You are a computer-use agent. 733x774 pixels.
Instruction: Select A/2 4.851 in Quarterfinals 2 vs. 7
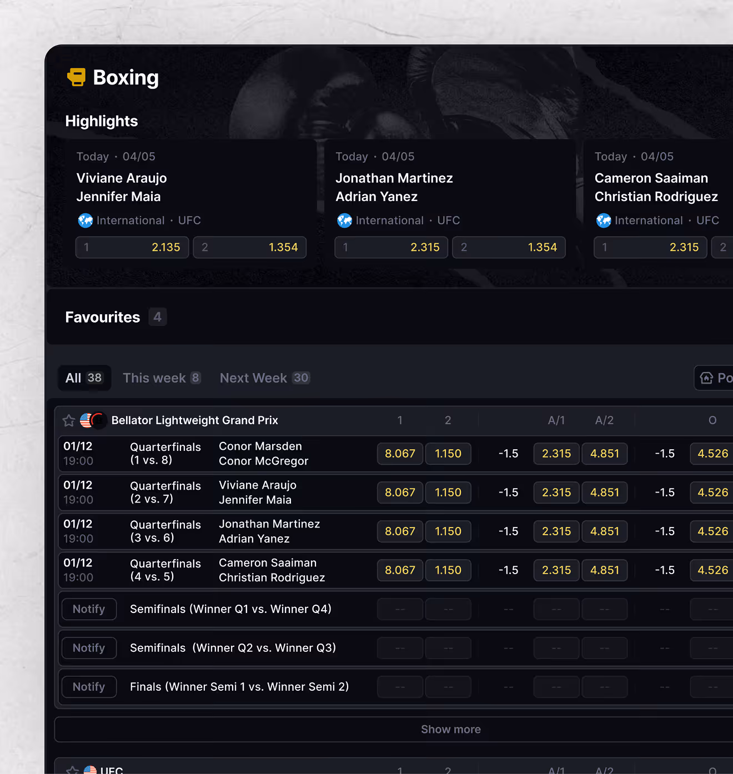coord(605,492)
